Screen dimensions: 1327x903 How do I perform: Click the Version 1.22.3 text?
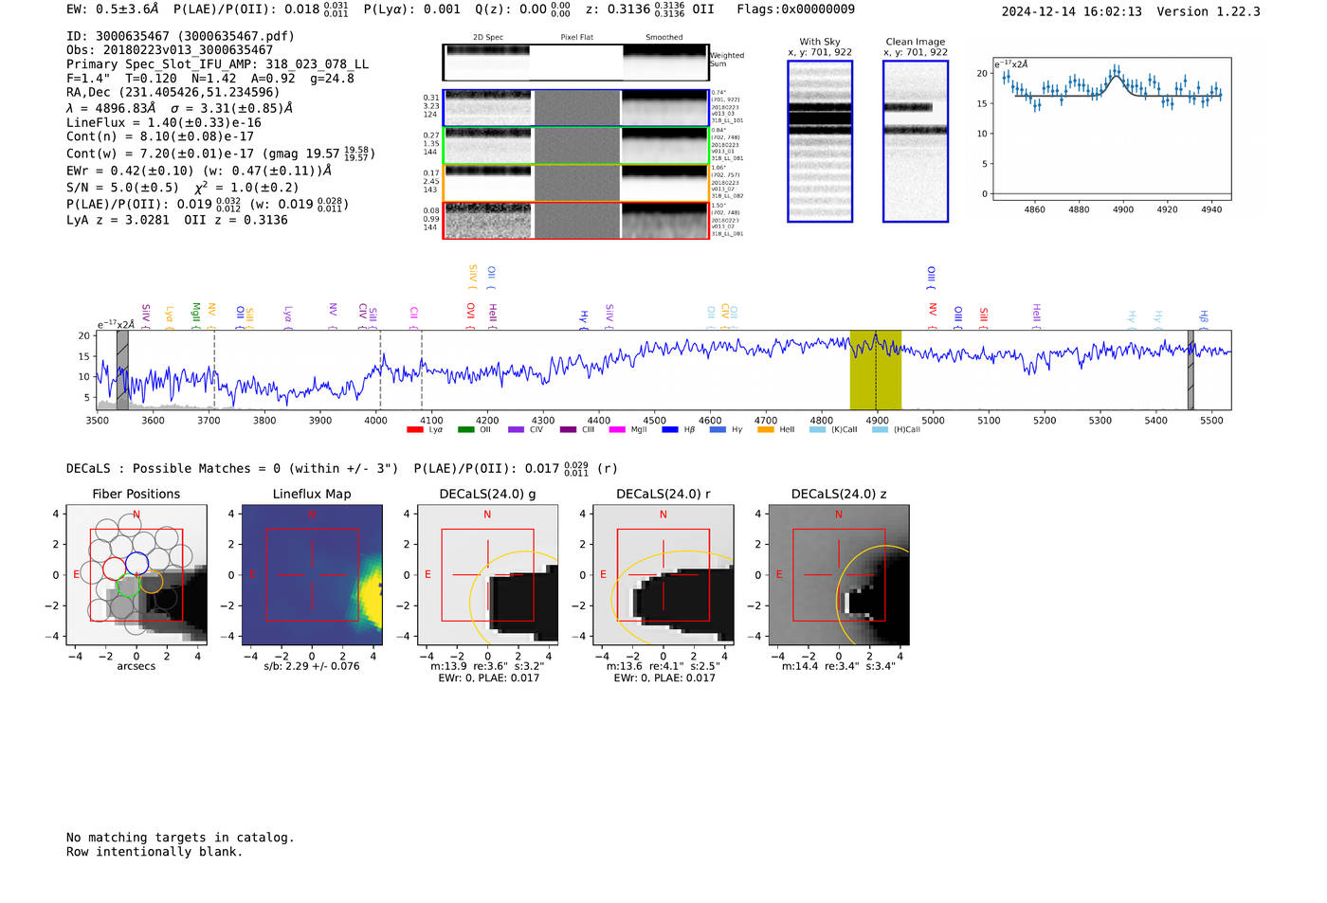point(1209,11)
